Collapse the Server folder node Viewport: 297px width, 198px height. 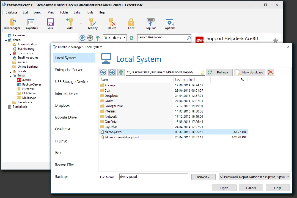pyautogui.click(x=11, y=76)
